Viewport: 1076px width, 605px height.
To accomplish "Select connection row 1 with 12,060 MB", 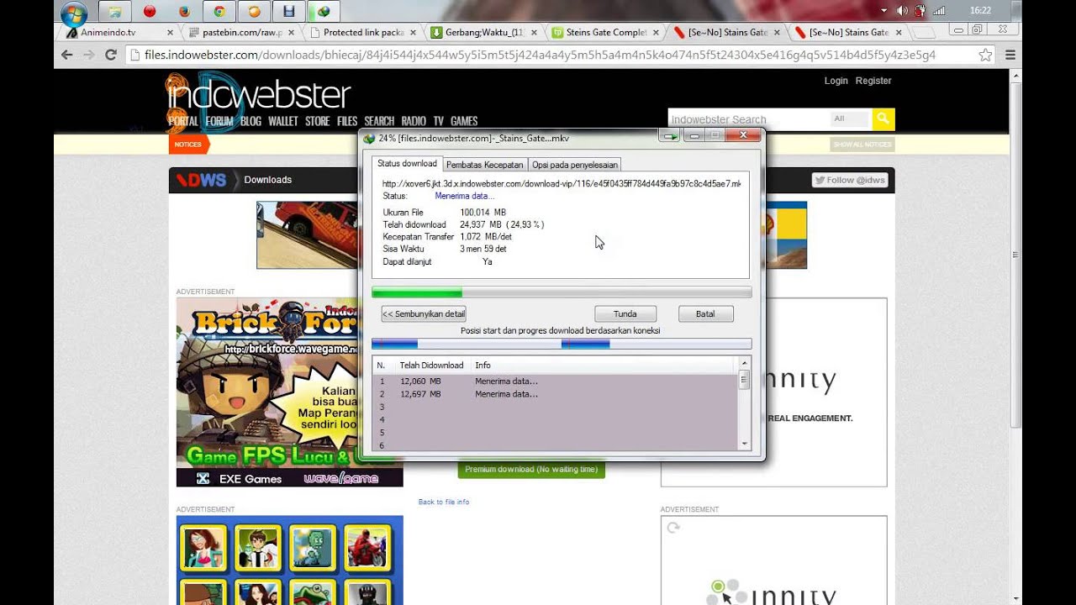I will click(555, 381).
